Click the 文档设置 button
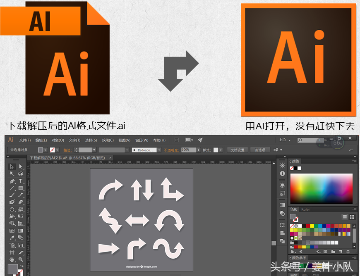This screenshot has width=360, height=276. [238, 150]
